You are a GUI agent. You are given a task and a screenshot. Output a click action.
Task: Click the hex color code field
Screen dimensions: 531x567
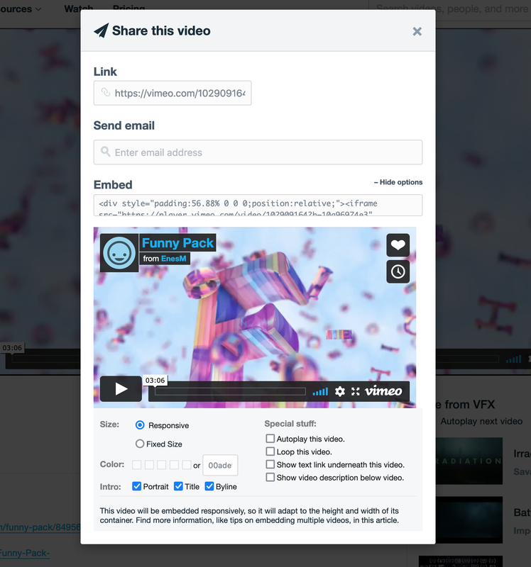point(220,465)
